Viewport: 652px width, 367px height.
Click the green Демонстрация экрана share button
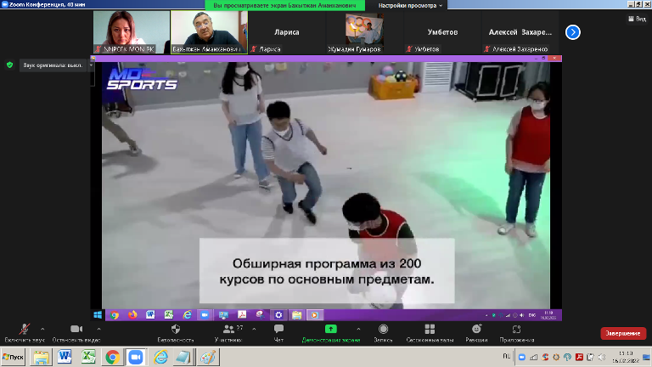(x=331, y=333)
